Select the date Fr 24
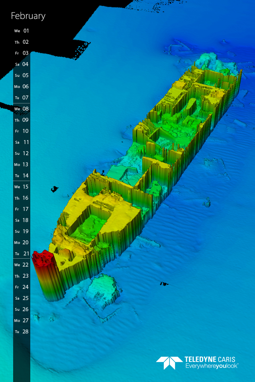Screen dimensions: 255x382 [22, 287]
